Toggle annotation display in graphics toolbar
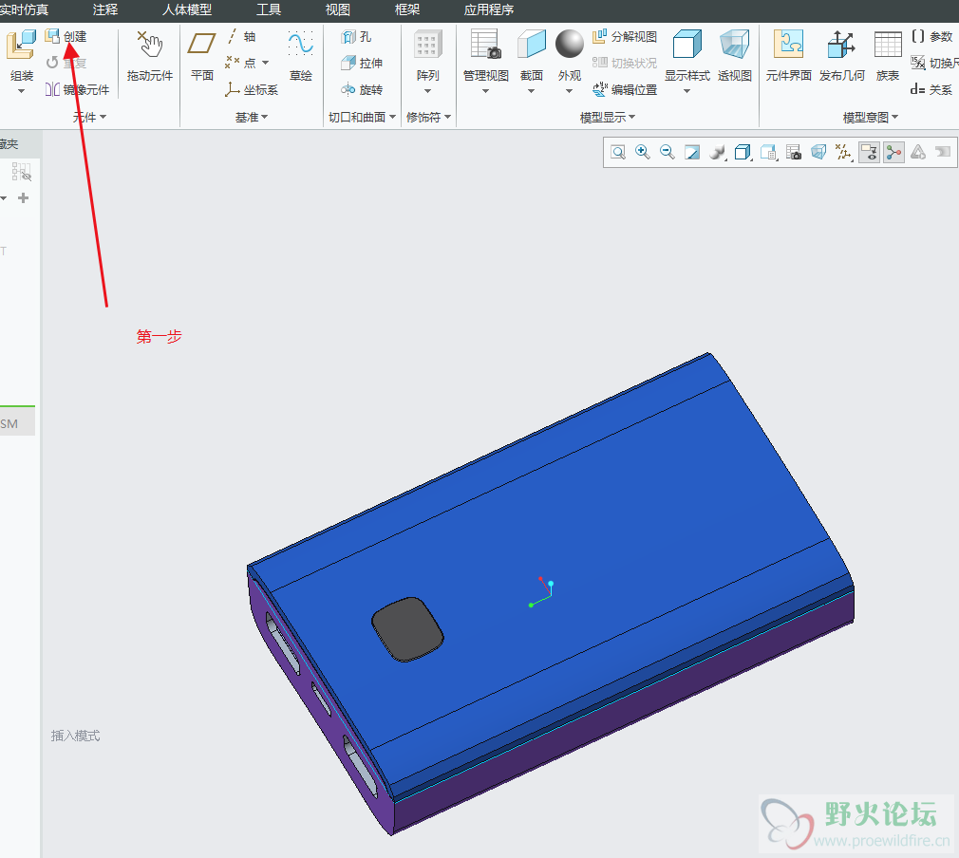 coord(869,152)
